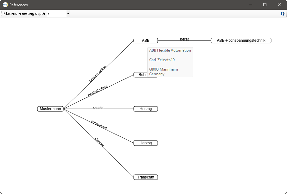Open the Maximum nesting depth dropdown arrow
Image resolution: width=287 pixels, height=194 pixels.
tap(68, 14)
